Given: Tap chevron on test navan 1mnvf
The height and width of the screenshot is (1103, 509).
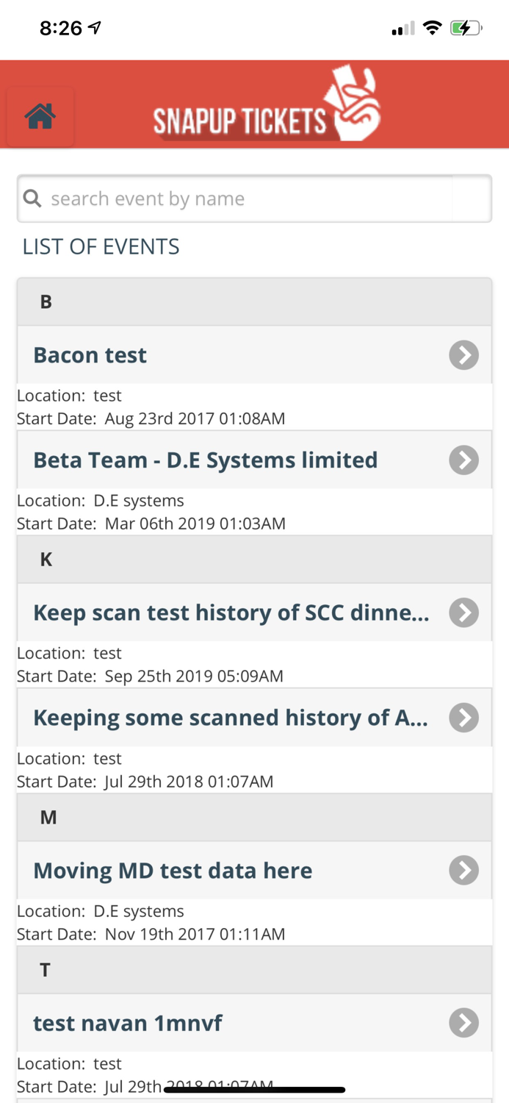Looking at the screenshot, I should (463, 1023).
